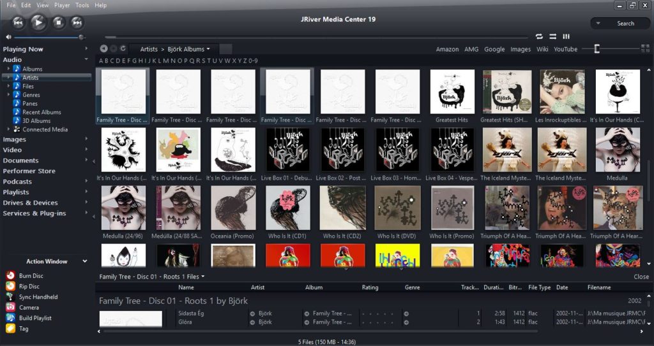The width and height of the screenshot is (654, 346).
Task: Expand the Files tree node
Action: click(x=8, y=86)
